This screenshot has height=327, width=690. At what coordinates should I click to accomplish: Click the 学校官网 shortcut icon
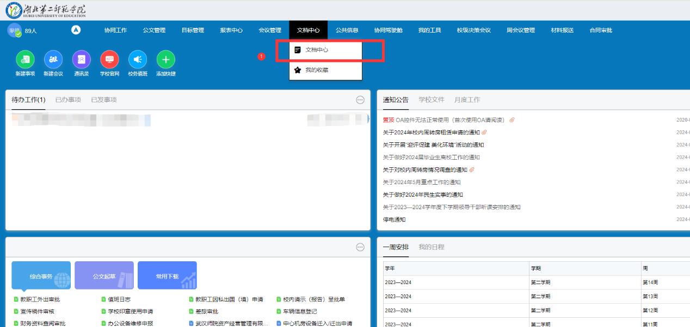coord(109,60)
